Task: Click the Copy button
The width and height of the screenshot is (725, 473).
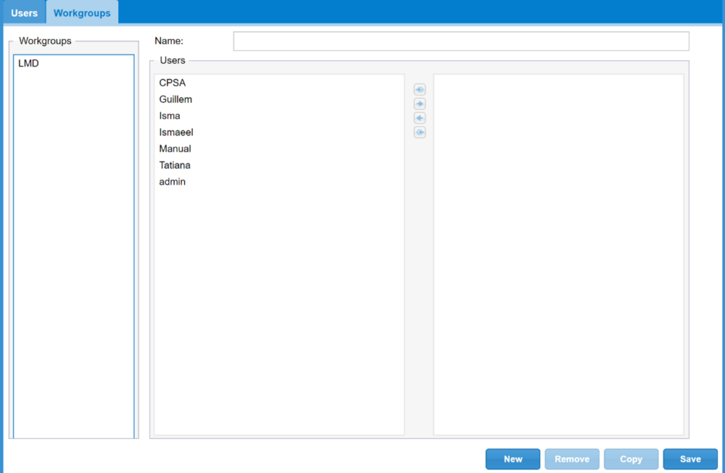Action: pos(631,459)
